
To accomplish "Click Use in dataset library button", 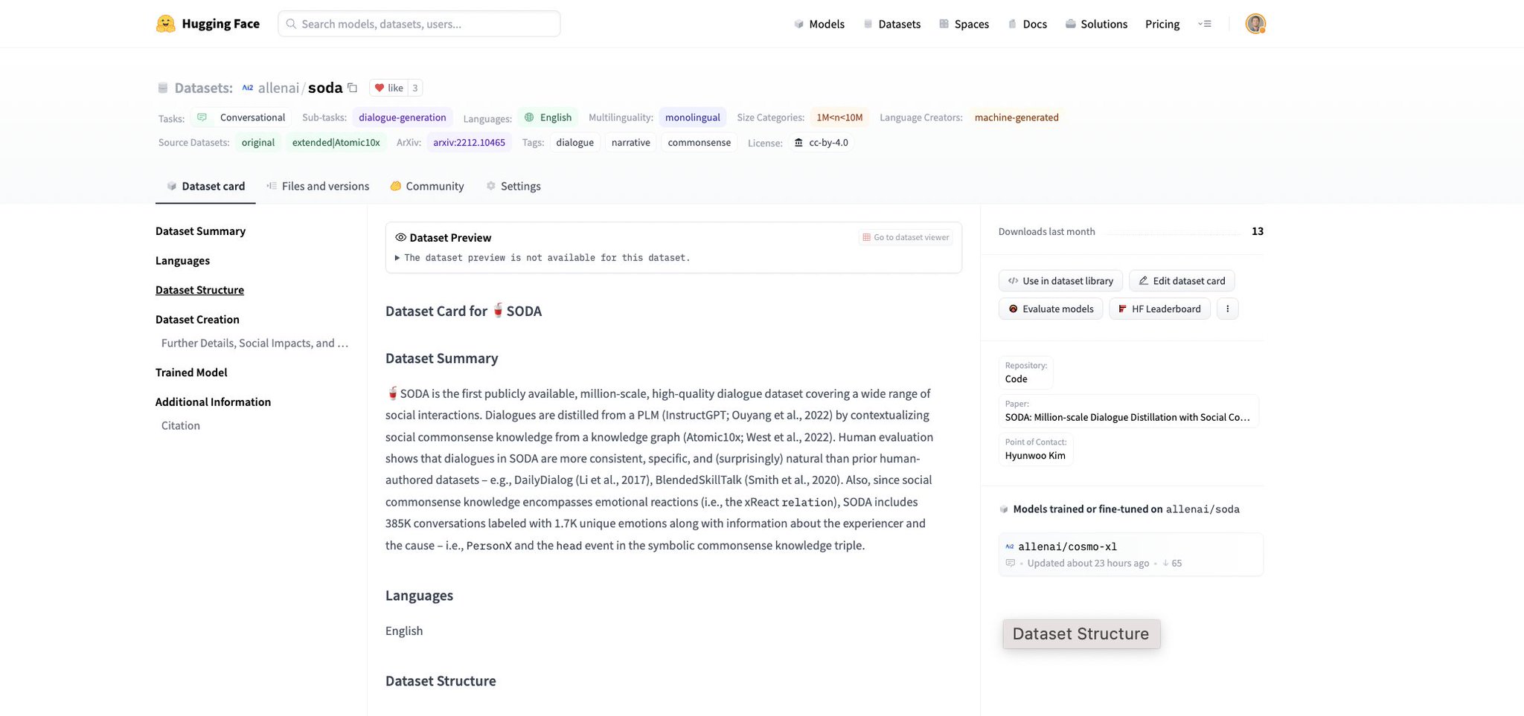I will [x=1060, y=280].
